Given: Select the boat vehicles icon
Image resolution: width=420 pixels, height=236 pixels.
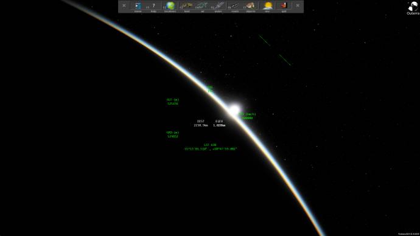Looking at the screenshot, I should pyautogui.click(x=187, y=6).
